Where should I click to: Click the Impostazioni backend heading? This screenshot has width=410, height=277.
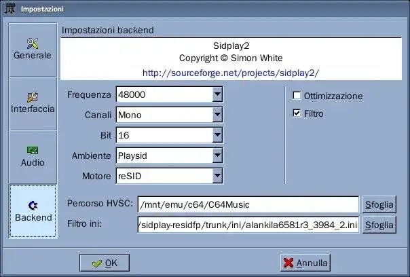point(108,30)
